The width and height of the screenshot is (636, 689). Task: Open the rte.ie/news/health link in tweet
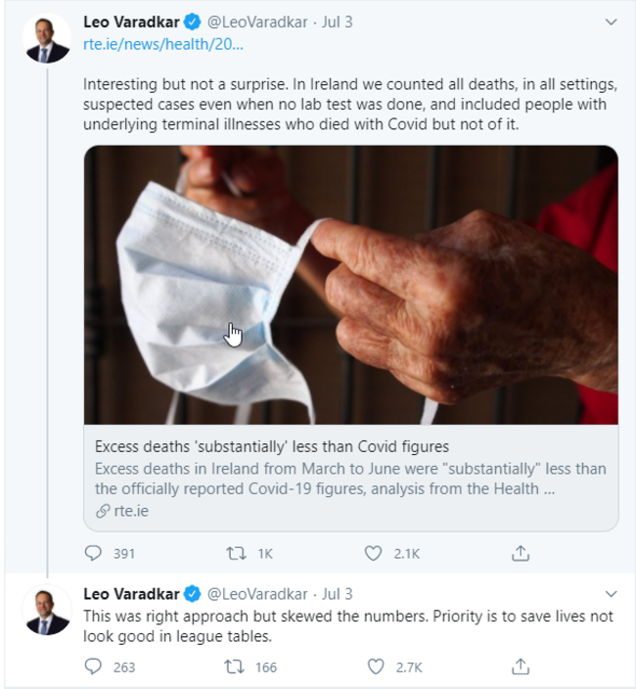[163, 44]
